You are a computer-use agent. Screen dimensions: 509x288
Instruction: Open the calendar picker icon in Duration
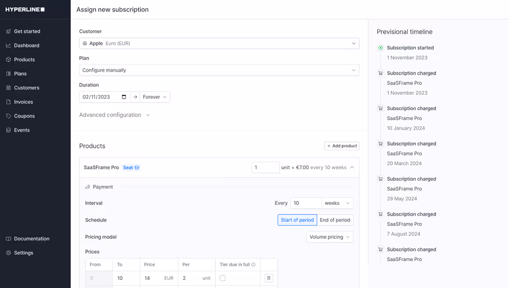click(124, 97)
